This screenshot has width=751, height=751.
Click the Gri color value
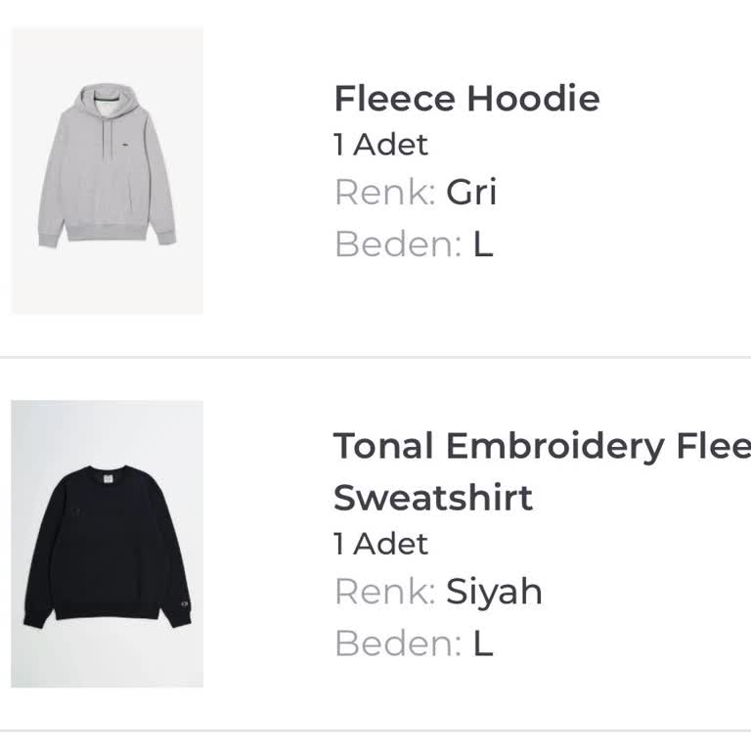pyautogui.click(x=471, y=192)
